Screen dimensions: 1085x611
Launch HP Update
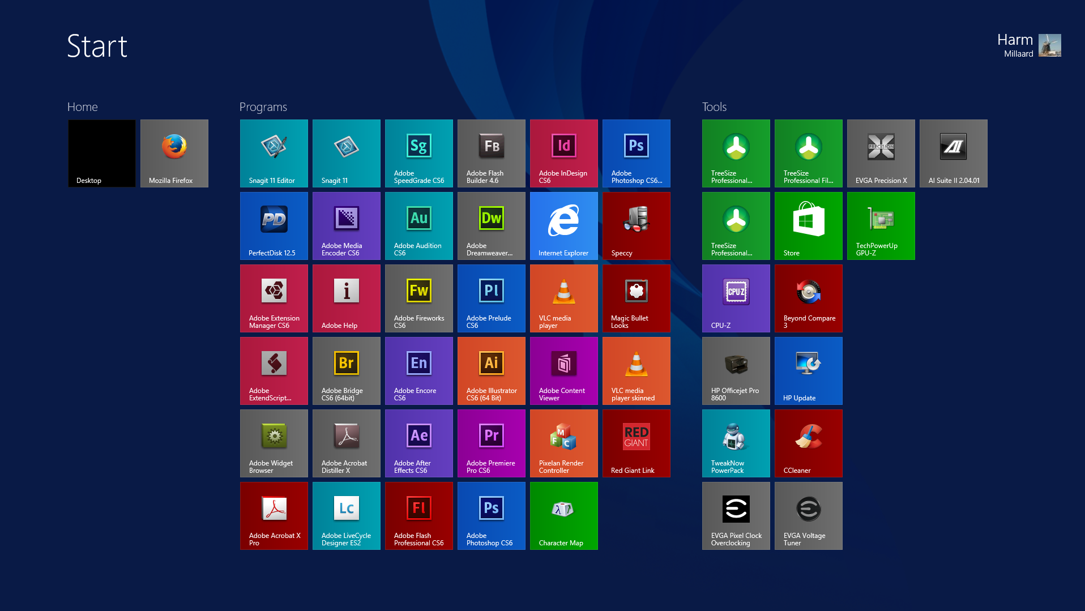pos(809,371)
